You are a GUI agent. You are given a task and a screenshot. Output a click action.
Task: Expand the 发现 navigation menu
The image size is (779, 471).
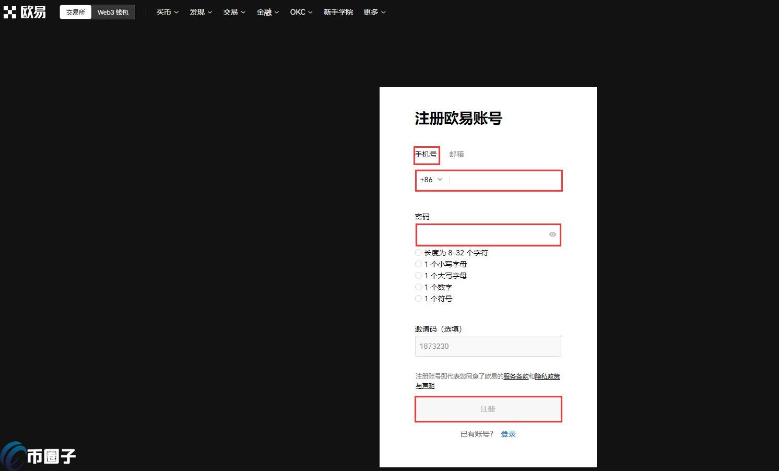click(200, 12)
